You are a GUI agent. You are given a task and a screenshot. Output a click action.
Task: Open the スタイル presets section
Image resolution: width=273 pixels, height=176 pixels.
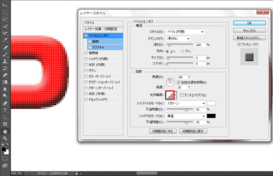[103, 23]
